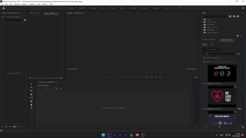This screenshot has height=138, width=246.
Task: Select the Selection tool arrow
Action: click(x=32, y=84)
